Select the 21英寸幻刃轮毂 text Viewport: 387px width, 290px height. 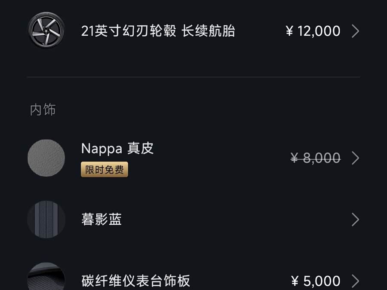tap(129, 31)
